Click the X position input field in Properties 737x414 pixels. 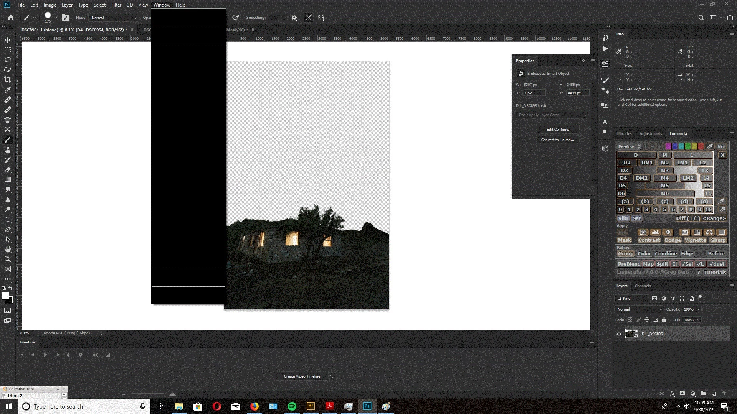tap(534, 93)
